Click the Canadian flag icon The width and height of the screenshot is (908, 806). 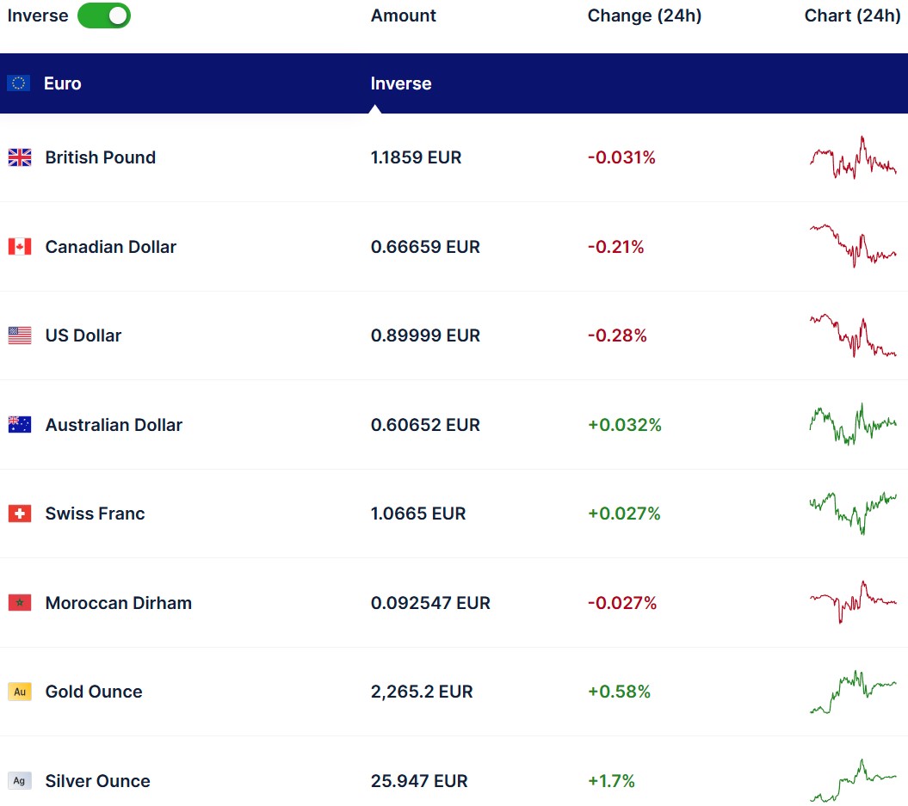tap(20, 247)
